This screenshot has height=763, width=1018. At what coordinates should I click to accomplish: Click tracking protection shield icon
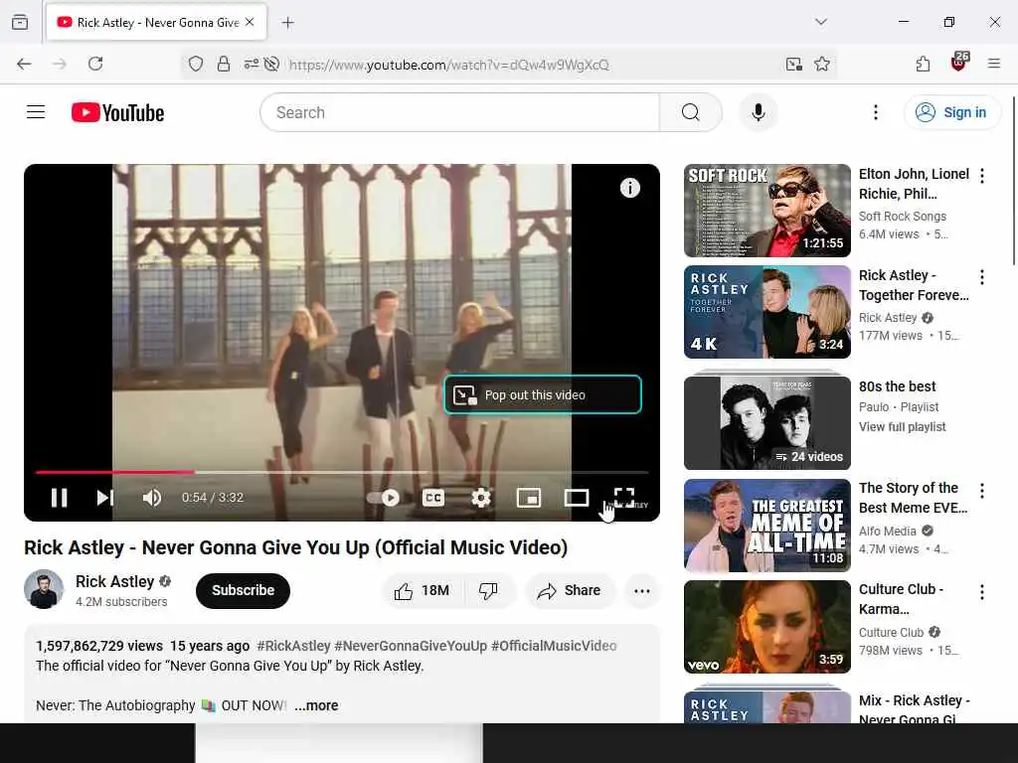[x=196, y=64]
